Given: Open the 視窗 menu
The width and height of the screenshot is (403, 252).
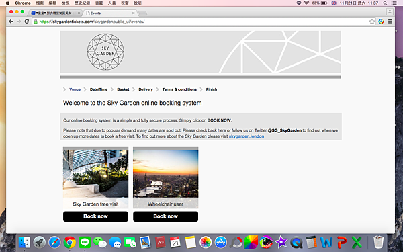Looking at the screenshot, I should (125, 3).
